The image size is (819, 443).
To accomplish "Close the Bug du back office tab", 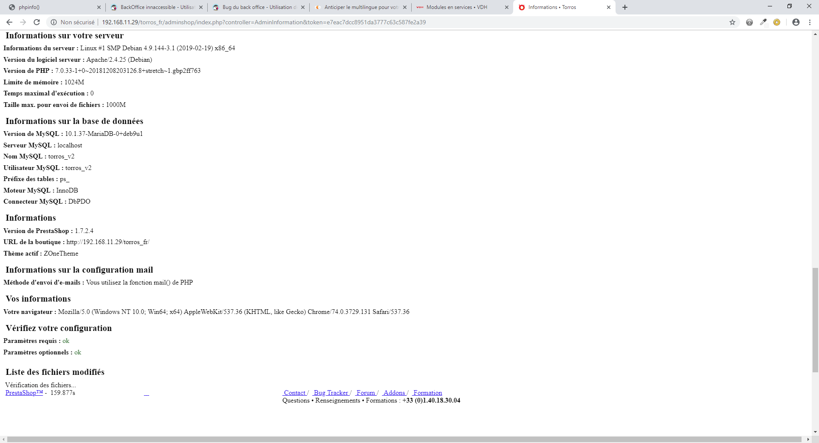I will pyautogui.click(x=303, y=7).
